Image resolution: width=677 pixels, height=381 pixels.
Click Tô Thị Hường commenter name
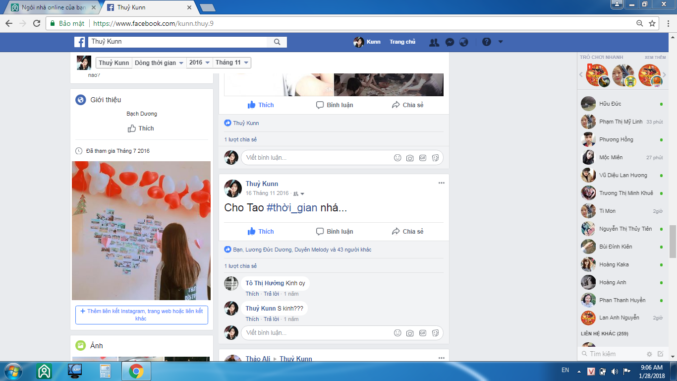(x=265, y=283)
